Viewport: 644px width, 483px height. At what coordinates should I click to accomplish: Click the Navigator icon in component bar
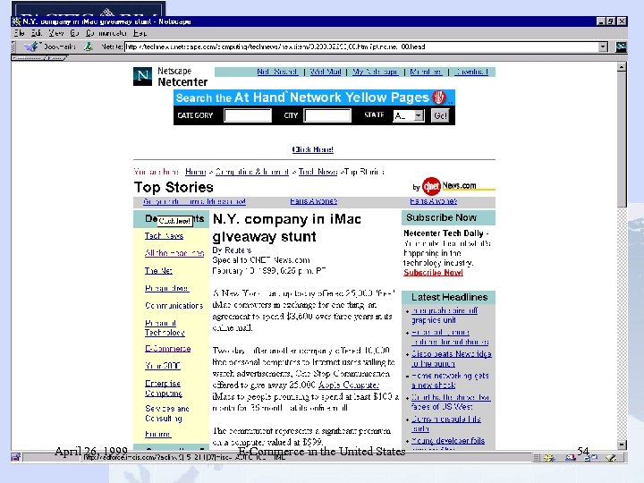point(549,457)
